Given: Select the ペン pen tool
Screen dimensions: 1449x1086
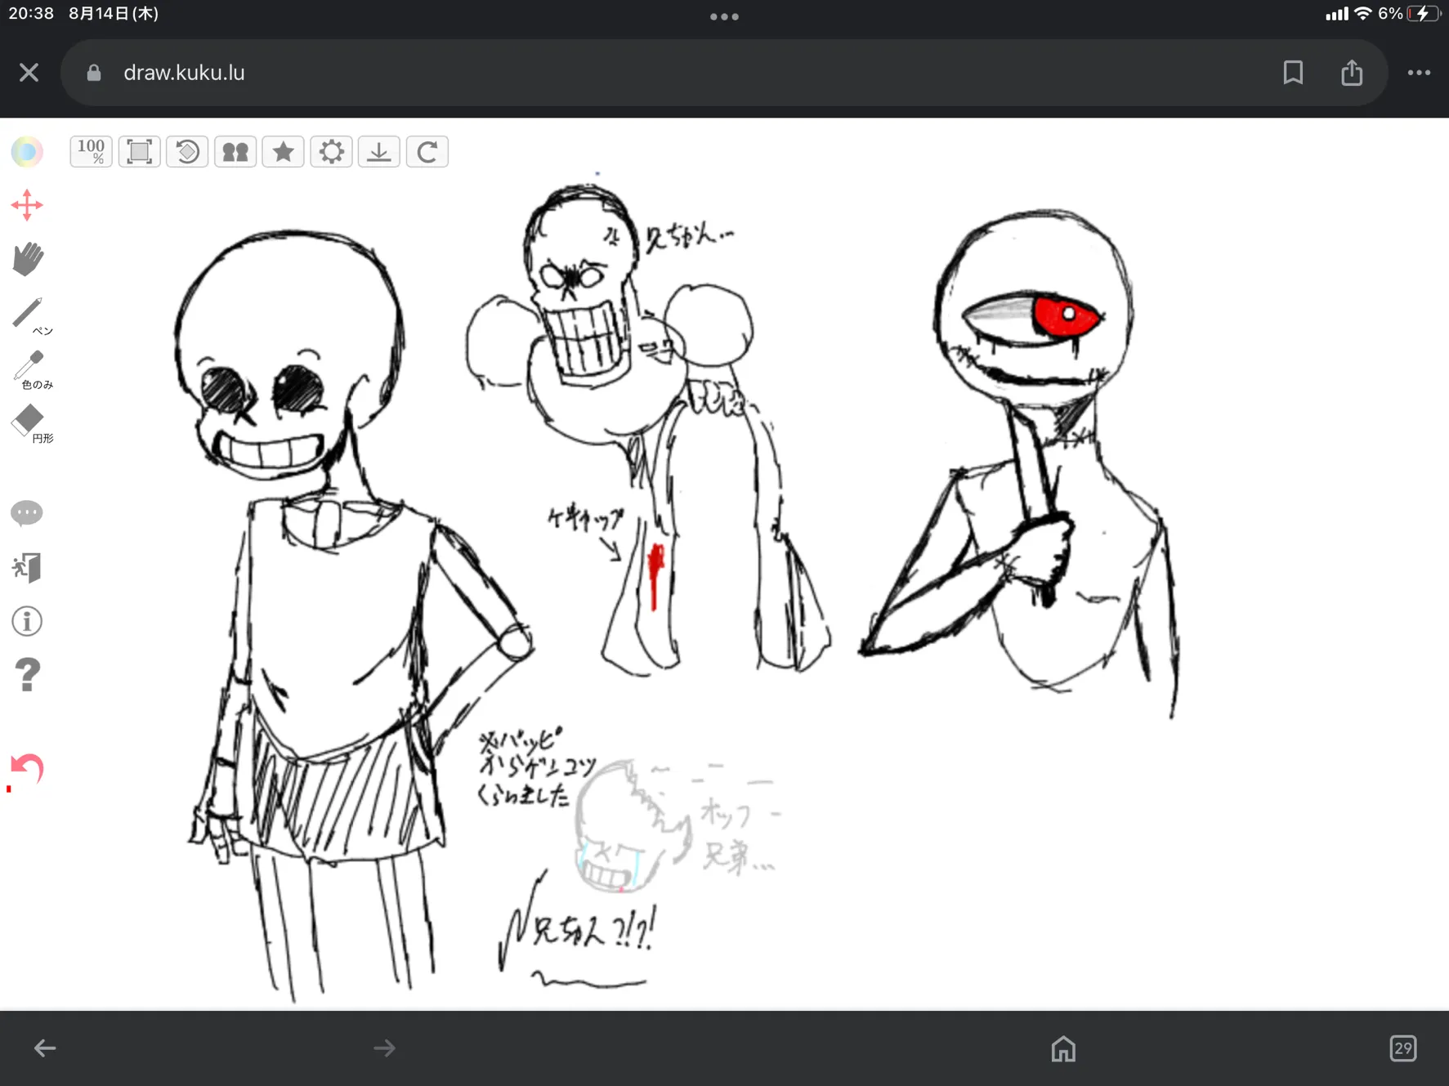Looking at the screenshot, I should 31,315.
